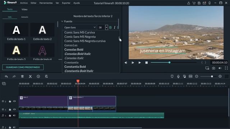
Task: Zoom out timeline with minus icon
Action: (x=197, y=76)
